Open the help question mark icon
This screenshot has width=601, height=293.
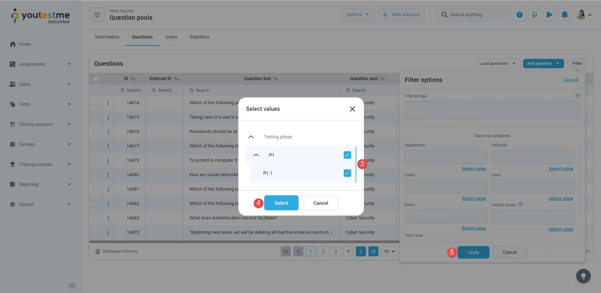point(519,15)
